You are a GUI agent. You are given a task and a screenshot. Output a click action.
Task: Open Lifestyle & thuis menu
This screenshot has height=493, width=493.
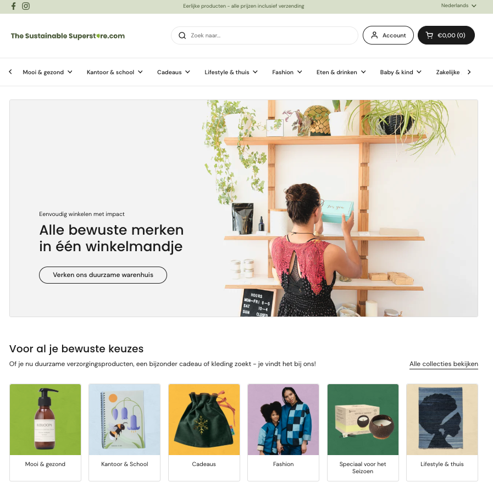click(231, 72)
